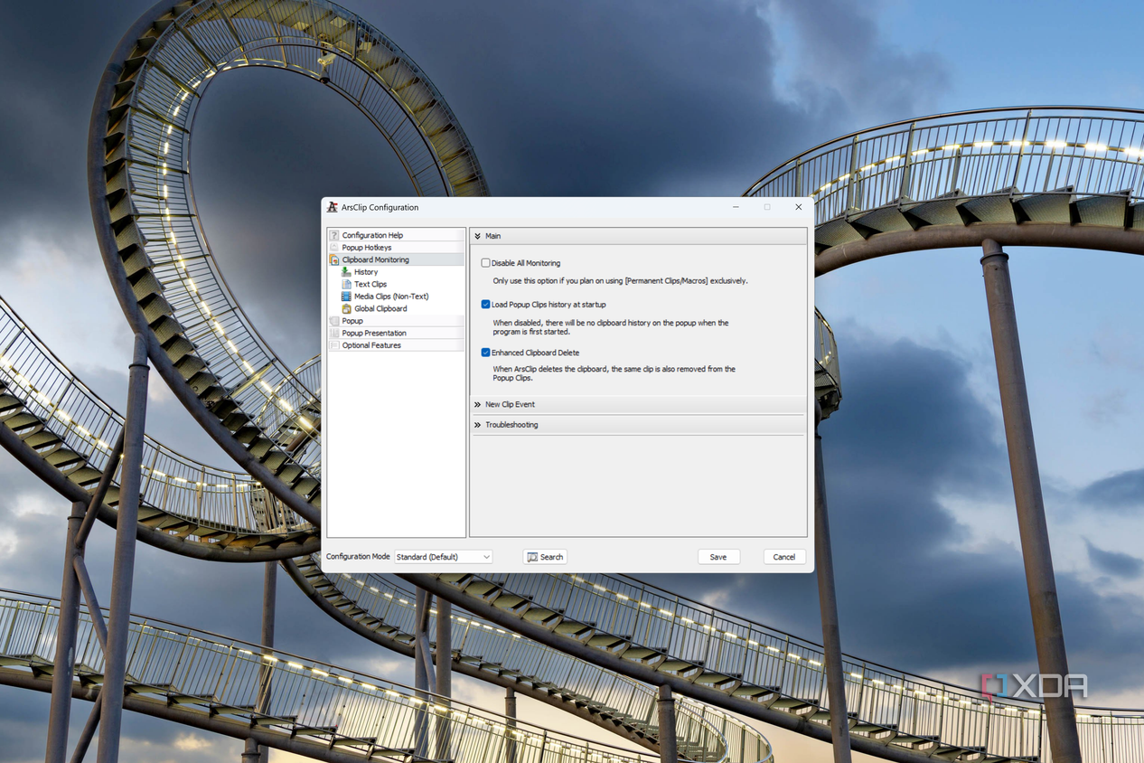Click the Global Clipboard icon
The height and width of the screenshot is (763, 1144).
tap(346, 308)
